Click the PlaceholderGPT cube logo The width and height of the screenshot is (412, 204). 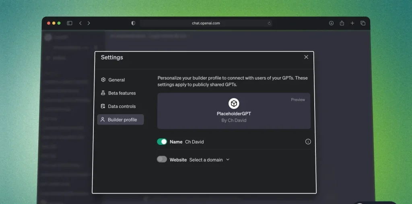[234, 104]
